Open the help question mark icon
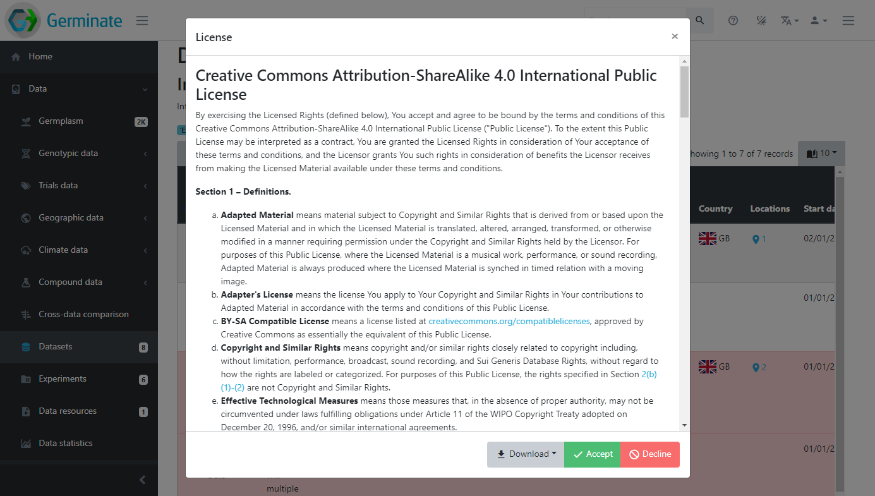The image size is (875, 496). click(733, 20)
